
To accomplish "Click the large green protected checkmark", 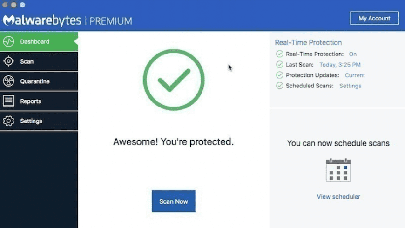I will point(174,80).
